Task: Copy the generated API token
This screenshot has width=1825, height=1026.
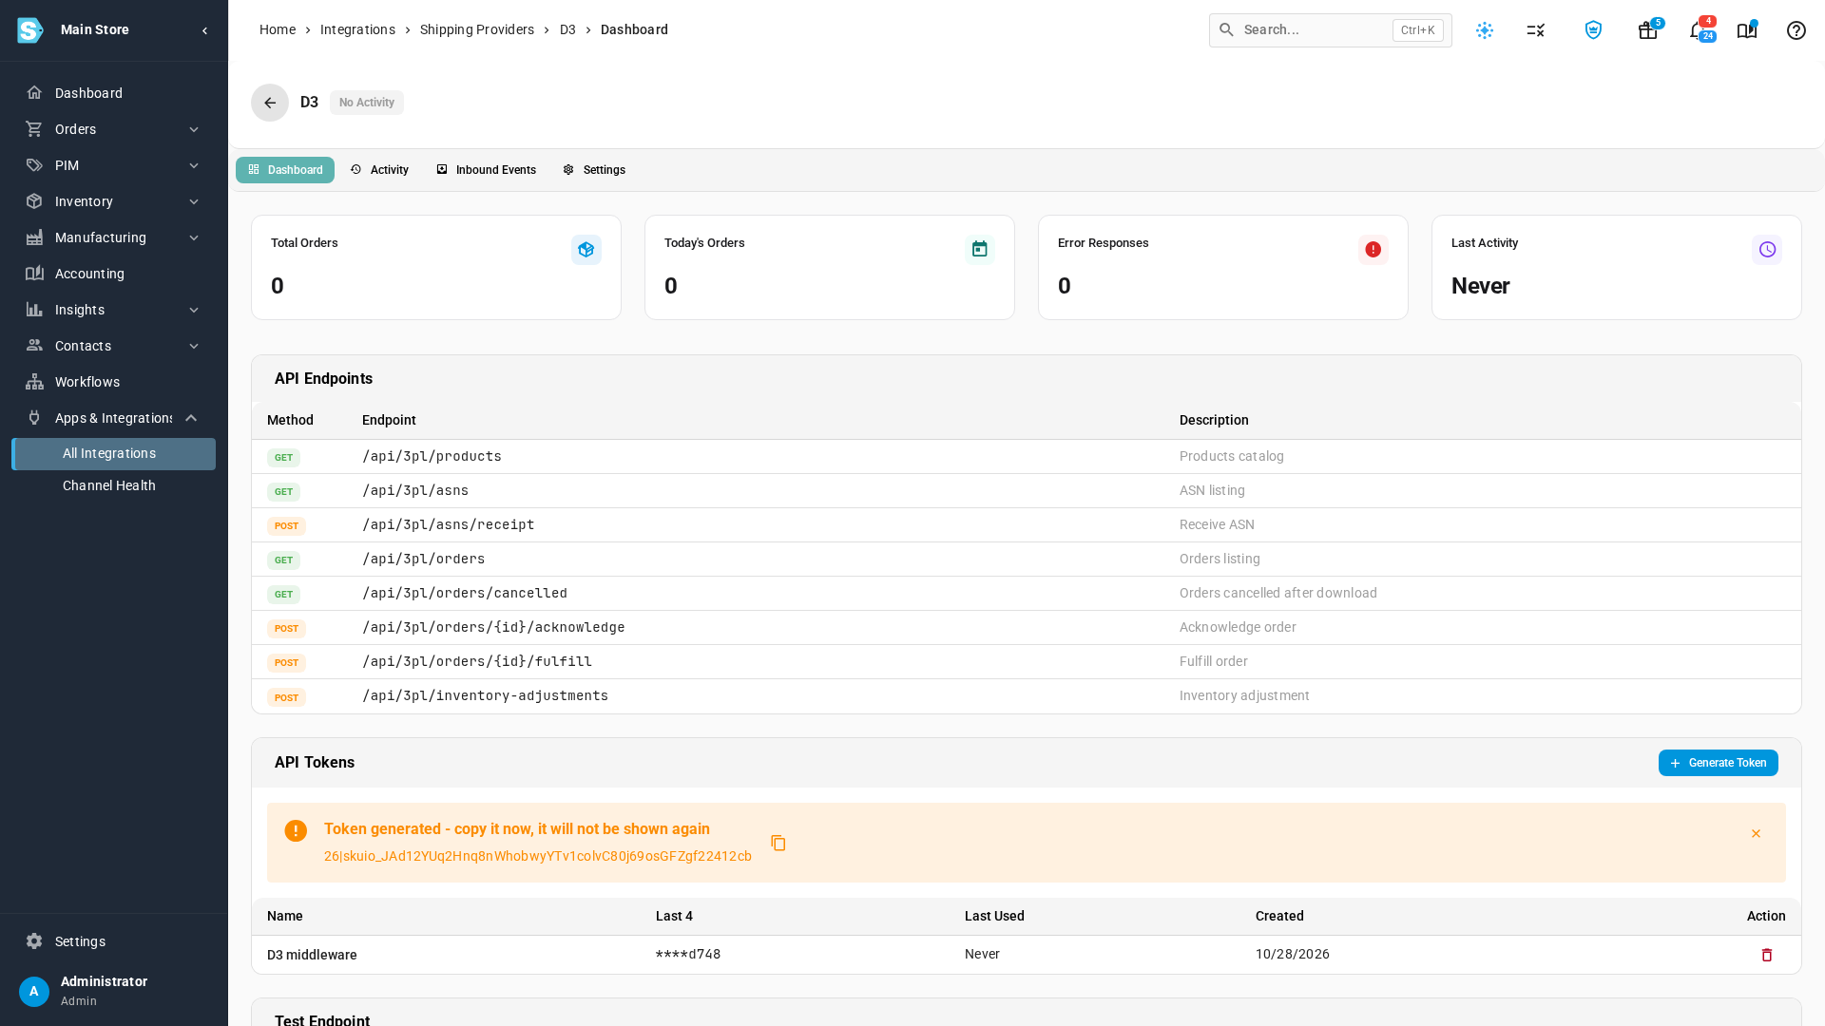Action: click(x=778, y=843)
